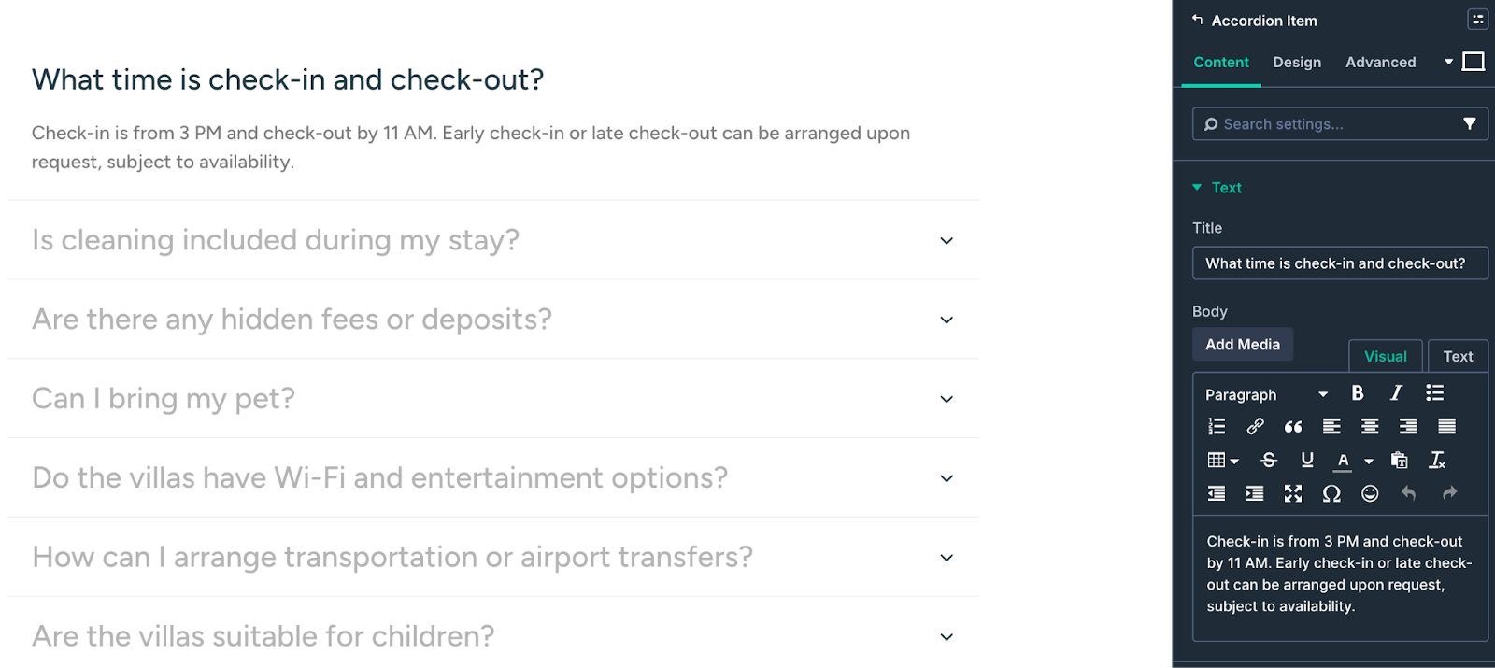Toggle strikethrough formatting in the editor
The width and height of the screenshot is (1495, 668).
[x=1268, y=461]
